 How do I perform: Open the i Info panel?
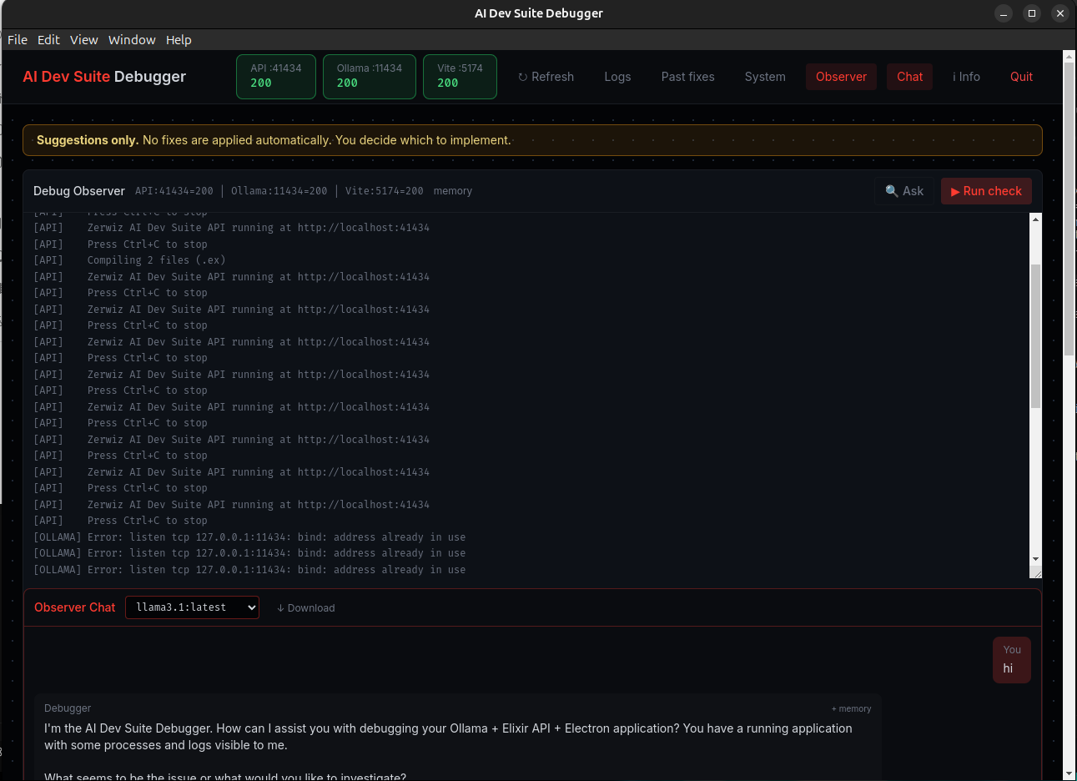click(x=966, y=76)
